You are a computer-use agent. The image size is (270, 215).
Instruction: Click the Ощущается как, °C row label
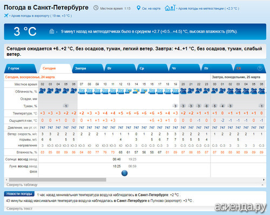23,121
